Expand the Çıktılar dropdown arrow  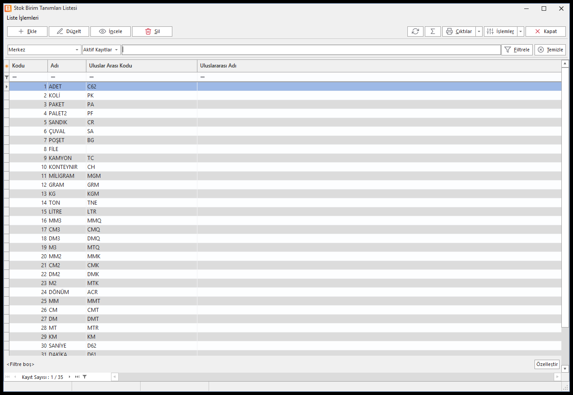click(x=479, y=31)
